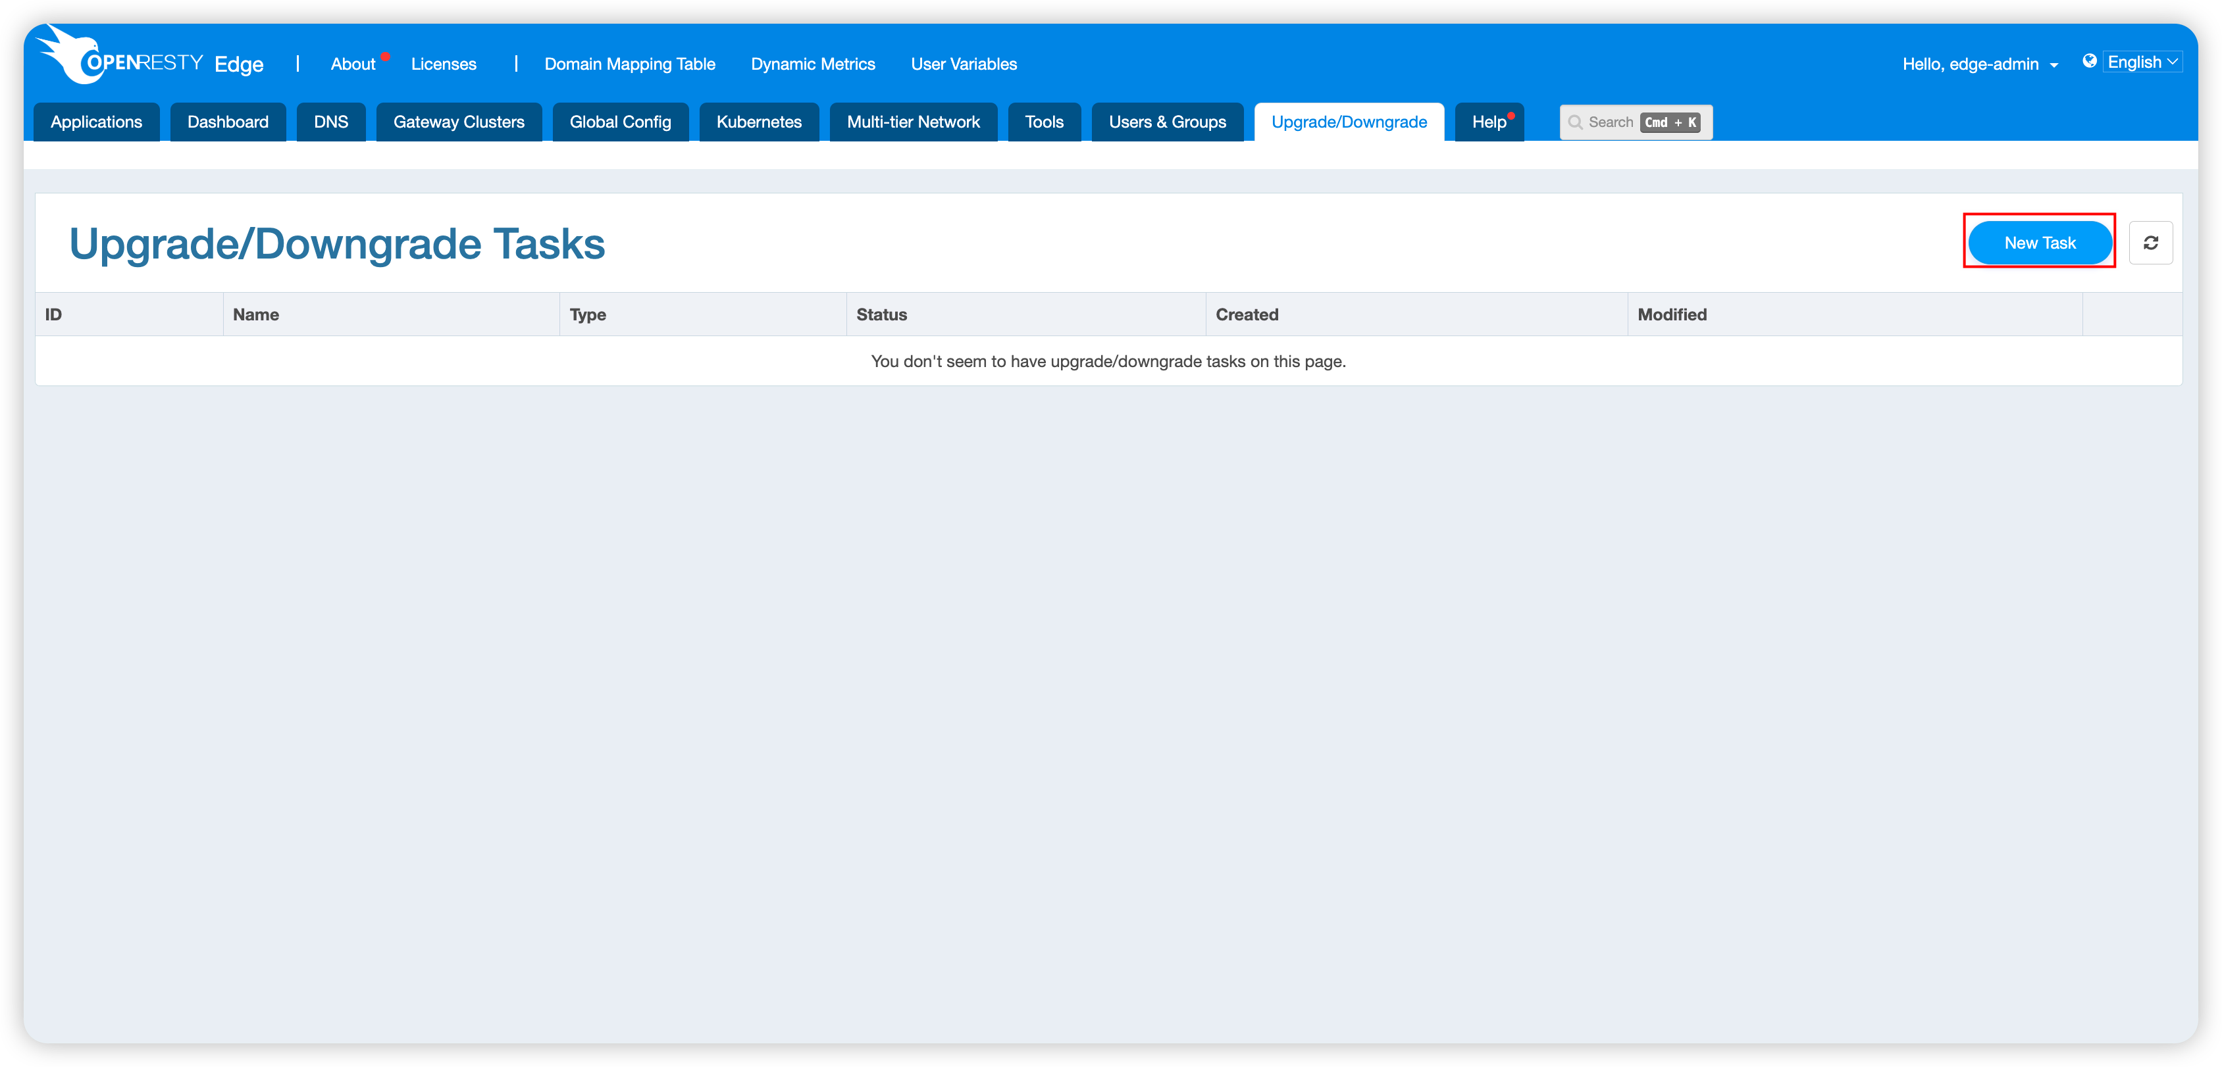2222x1067 pixels.
Task: Switch to Multi-tier Network tab
Action: [914, 122]
